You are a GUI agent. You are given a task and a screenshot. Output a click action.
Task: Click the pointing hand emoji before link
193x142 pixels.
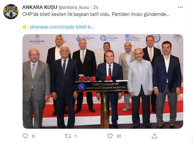pyautogui.click(x=25, y=27)
